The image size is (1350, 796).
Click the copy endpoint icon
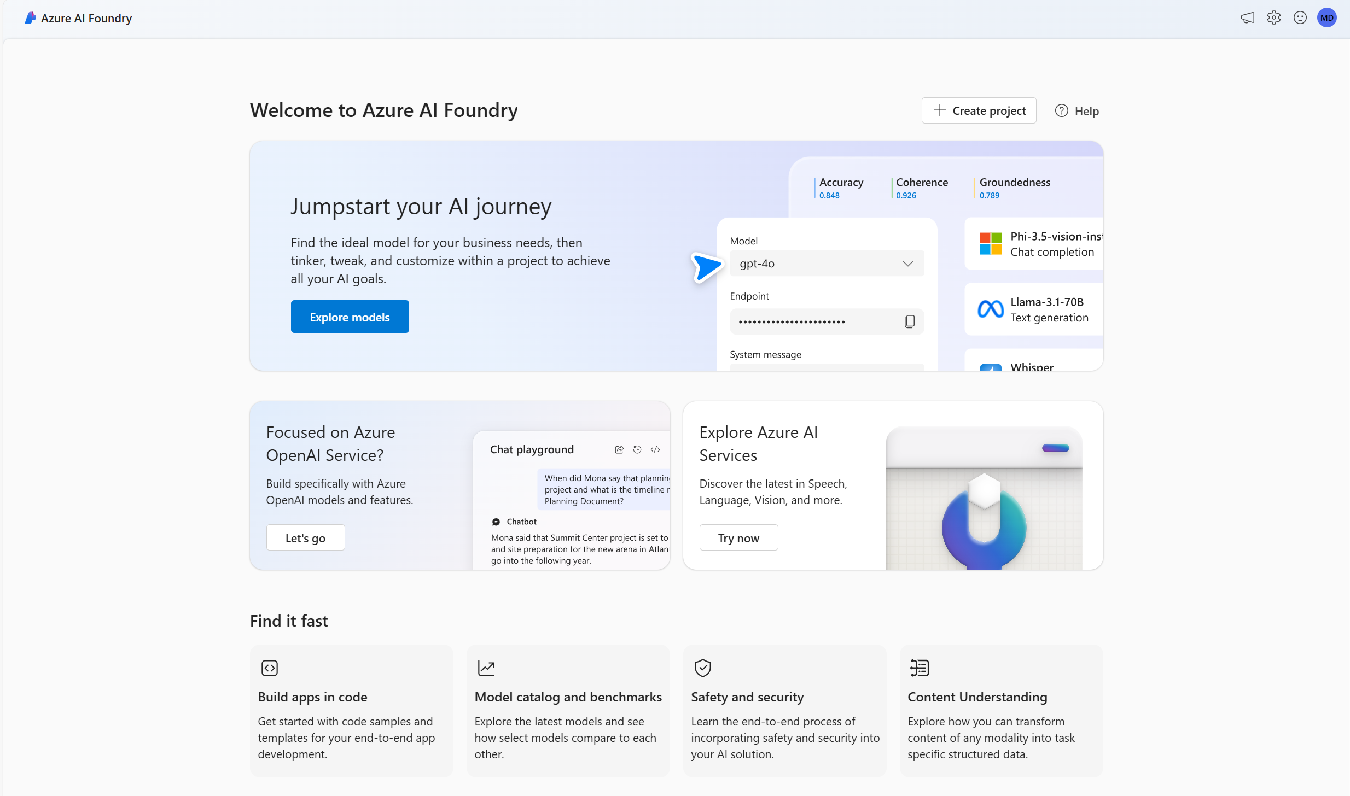[909, 321]
